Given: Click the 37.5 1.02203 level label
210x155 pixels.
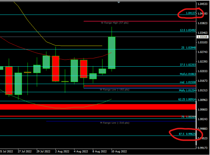Looking at the screenshot, I should coord(187,65).
